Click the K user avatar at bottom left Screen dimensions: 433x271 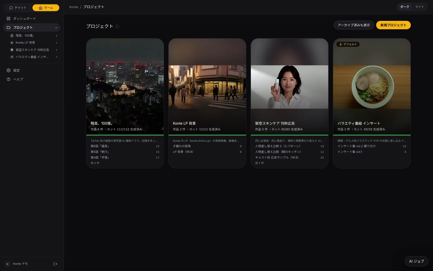[x=8, y=264]
